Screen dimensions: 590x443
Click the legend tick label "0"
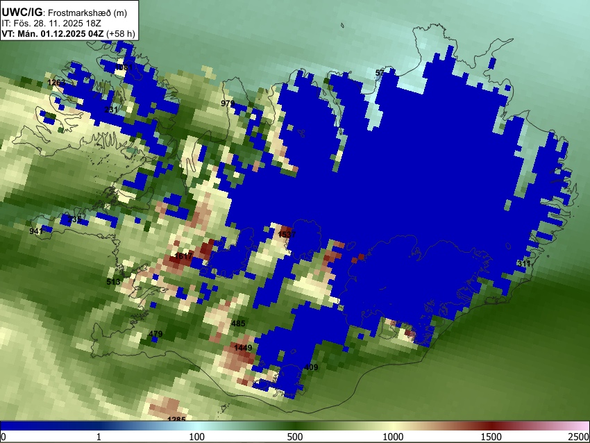[3, 437]
